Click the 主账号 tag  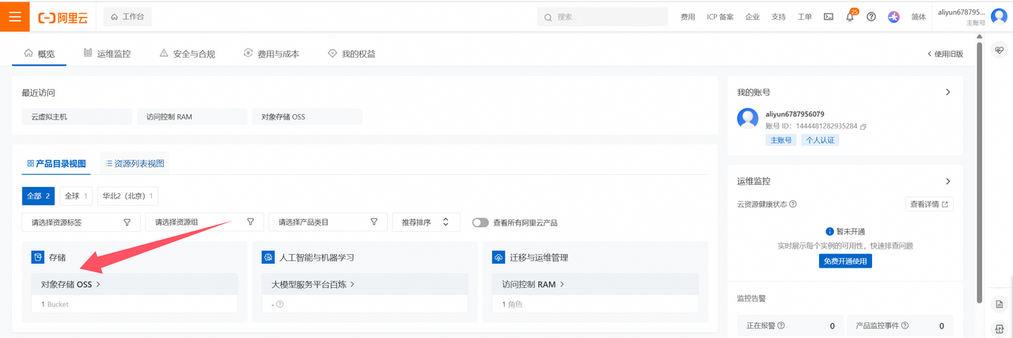coord(781,140)
